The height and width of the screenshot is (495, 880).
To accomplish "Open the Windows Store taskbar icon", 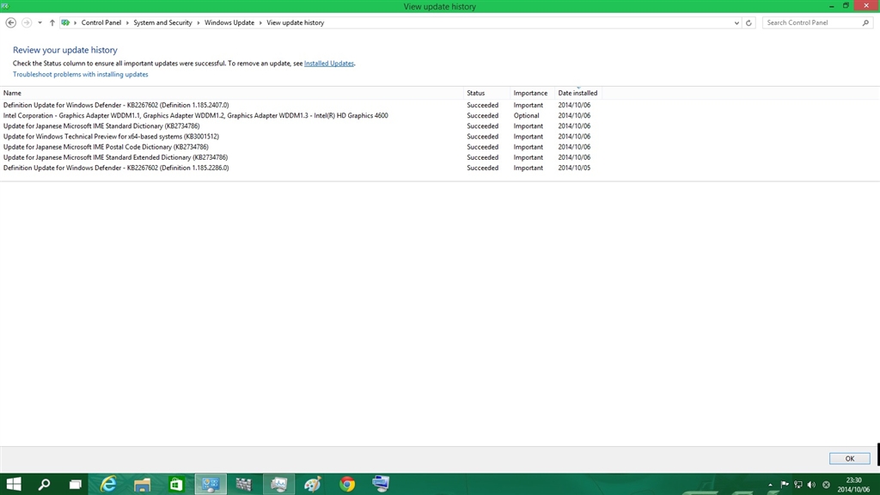I will 176,484.
